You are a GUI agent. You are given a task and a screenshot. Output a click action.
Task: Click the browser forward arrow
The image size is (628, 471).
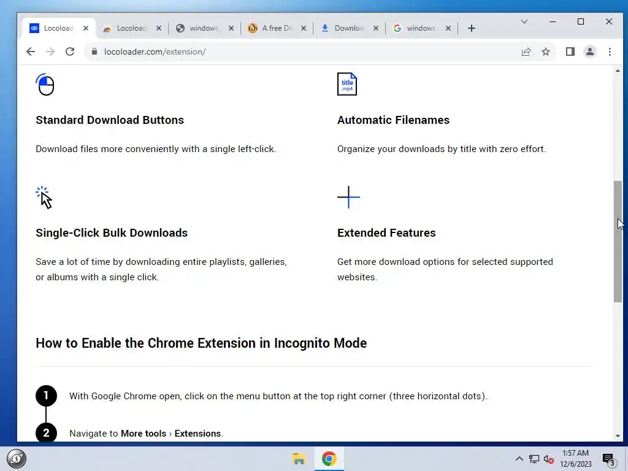coord(50,52)
